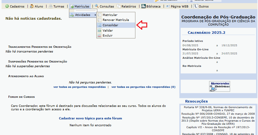Open 'ver todas as perguntas não respondidas' link
258x135 pixels.
click(x=143, y=87)
